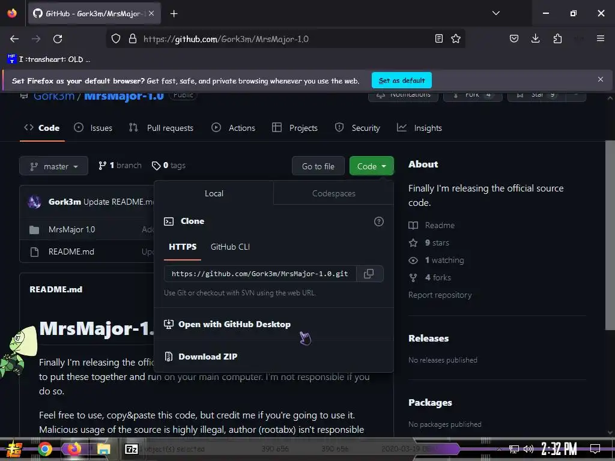
Task: Open the 1 watching link
Action: (436, 261)
